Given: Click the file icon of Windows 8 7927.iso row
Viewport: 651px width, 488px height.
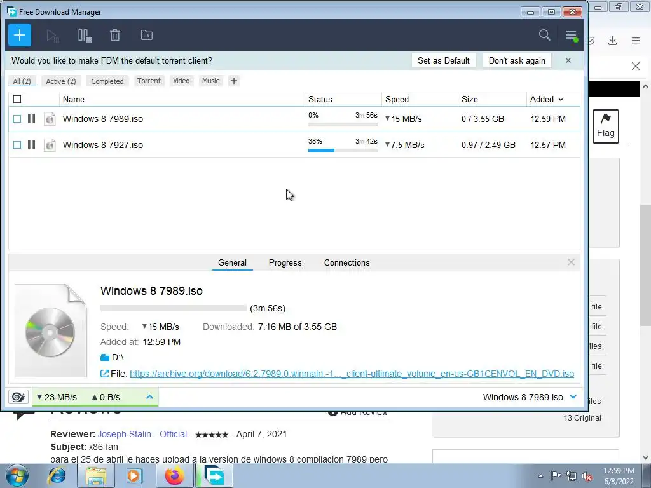Looking at the screenshot, I should (50, 145).
